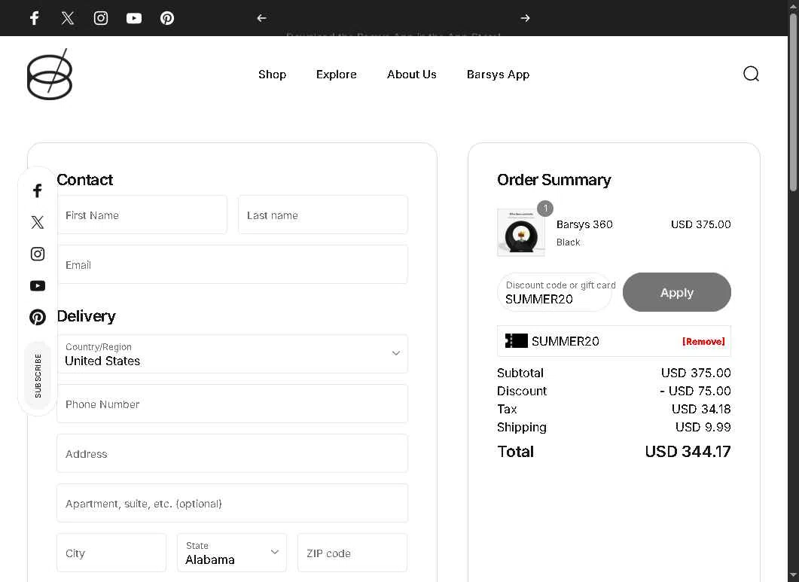Click the discount code input field
The height and width of the screenshot is (582, 799).
[x=554, y=292]
